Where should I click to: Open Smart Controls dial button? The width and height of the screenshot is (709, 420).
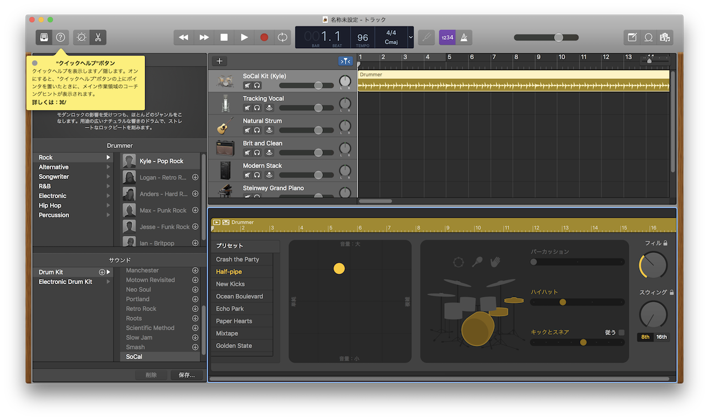[81, 37]
